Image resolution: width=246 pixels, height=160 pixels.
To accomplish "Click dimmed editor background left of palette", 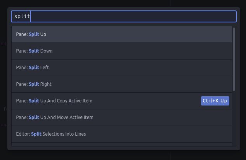I will point(3,77).
